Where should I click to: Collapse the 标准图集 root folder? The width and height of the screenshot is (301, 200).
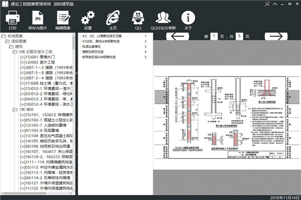[x=4, y=36]
